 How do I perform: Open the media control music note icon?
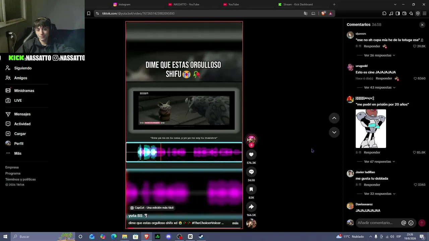(391, 13)
